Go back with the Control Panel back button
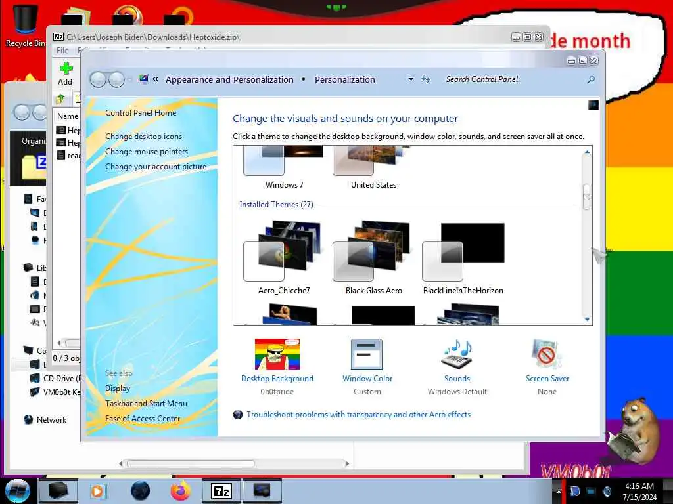Image resolution: width=673 pixels, height=504 pixels. pyautogui.click(x=99, y=79)
